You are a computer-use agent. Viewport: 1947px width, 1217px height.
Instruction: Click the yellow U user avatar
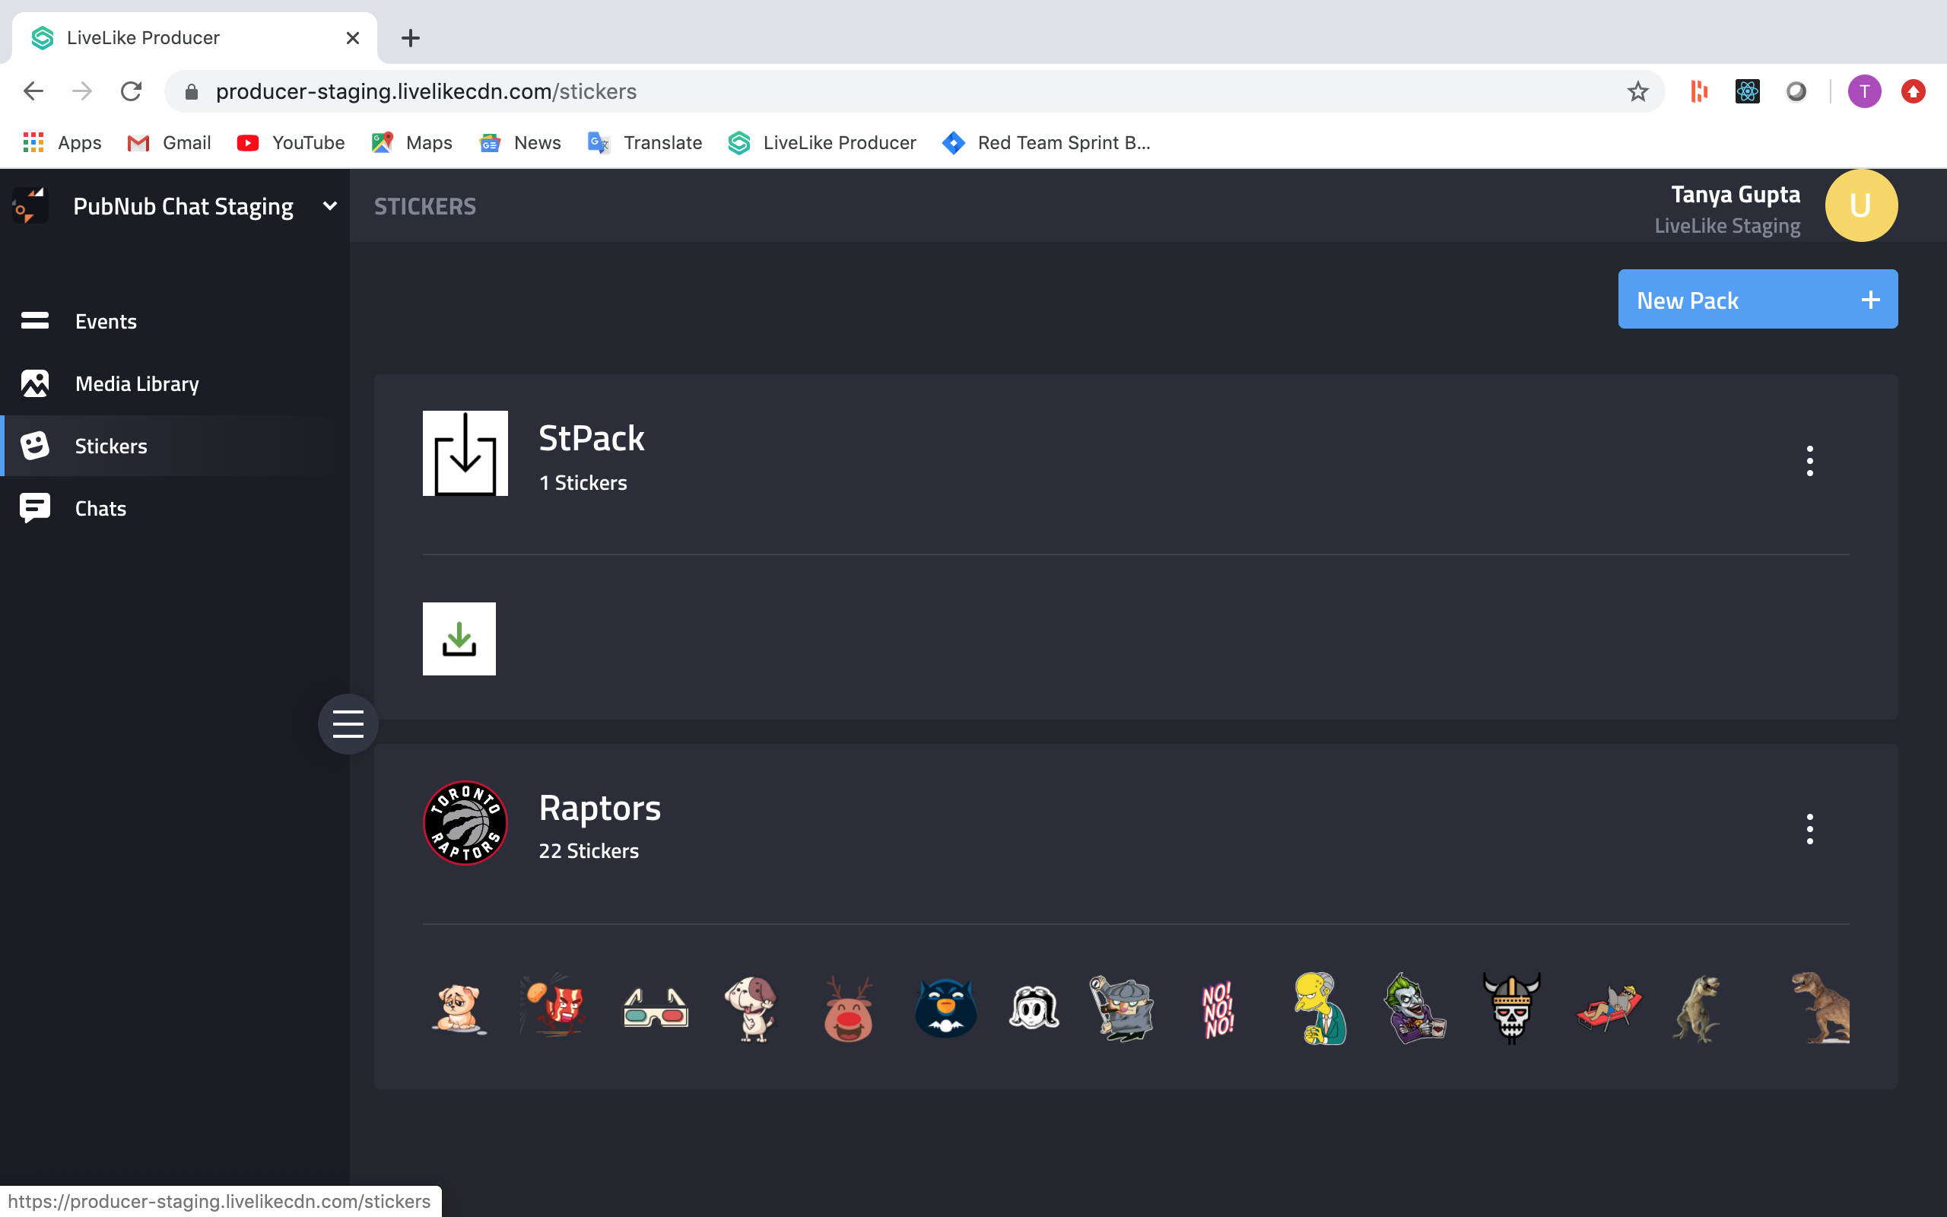click(1860, 206)
